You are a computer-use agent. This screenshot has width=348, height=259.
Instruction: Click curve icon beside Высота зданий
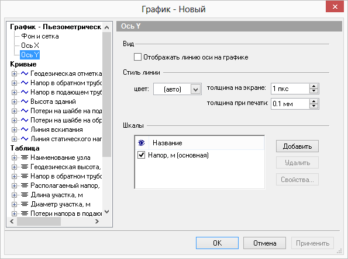pyautogui.click(x=25, y=101)
